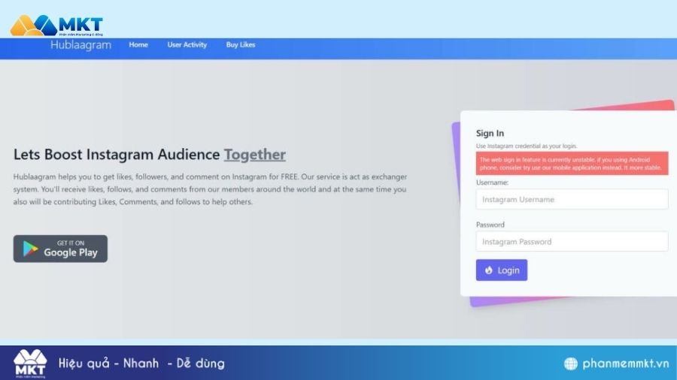Click the Hublaagram brand name

80,45
